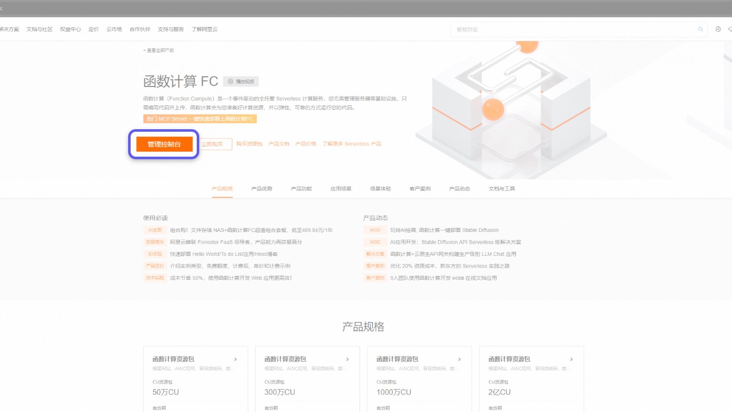Click the 立即购买 outlined button
This screenshot has height=412, width=732.
pos(212,144)
